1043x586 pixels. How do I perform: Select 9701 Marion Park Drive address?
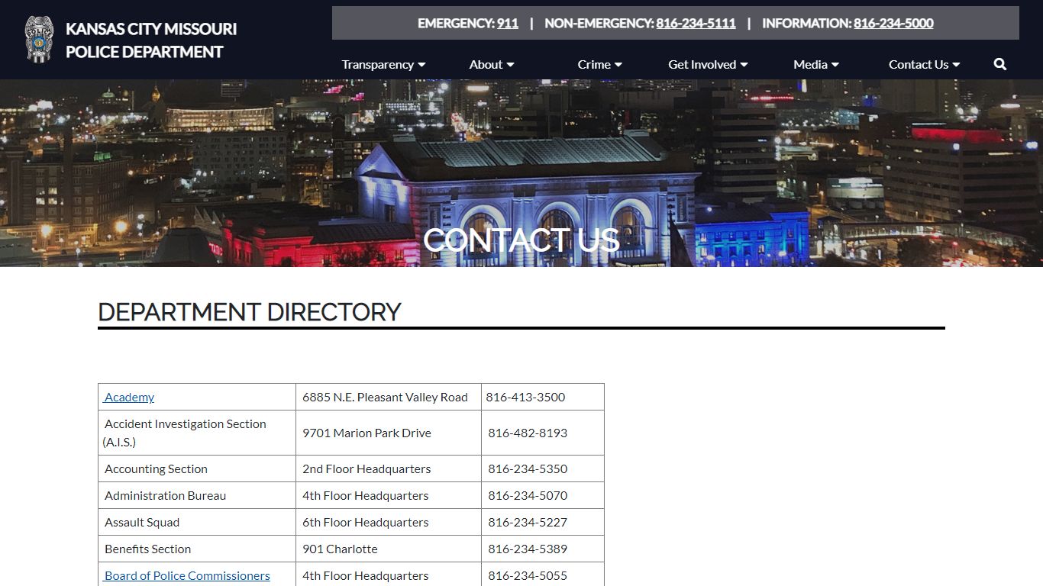click(367, 433)
